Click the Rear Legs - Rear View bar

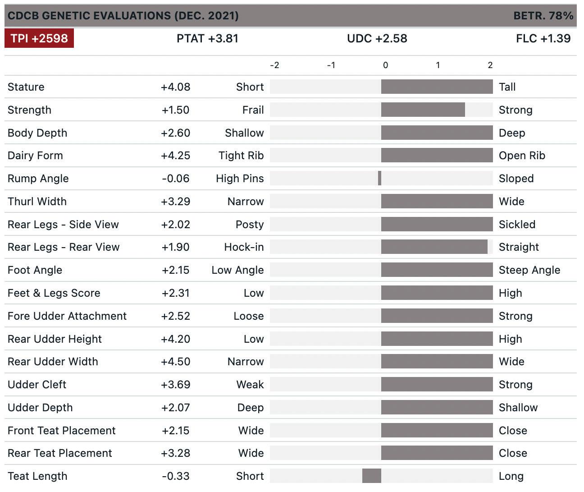(x=434, y=247)
